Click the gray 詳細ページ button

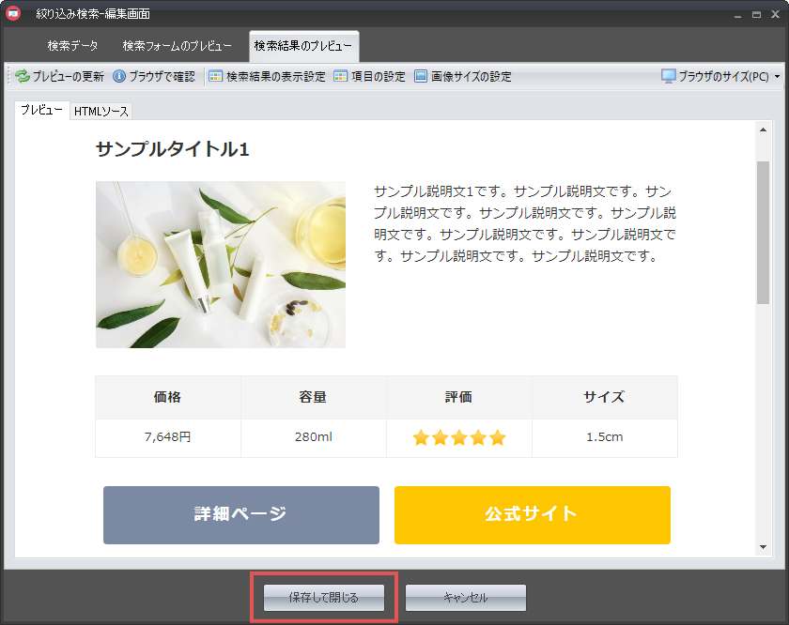pyautogui.click(x=240, y=514)
